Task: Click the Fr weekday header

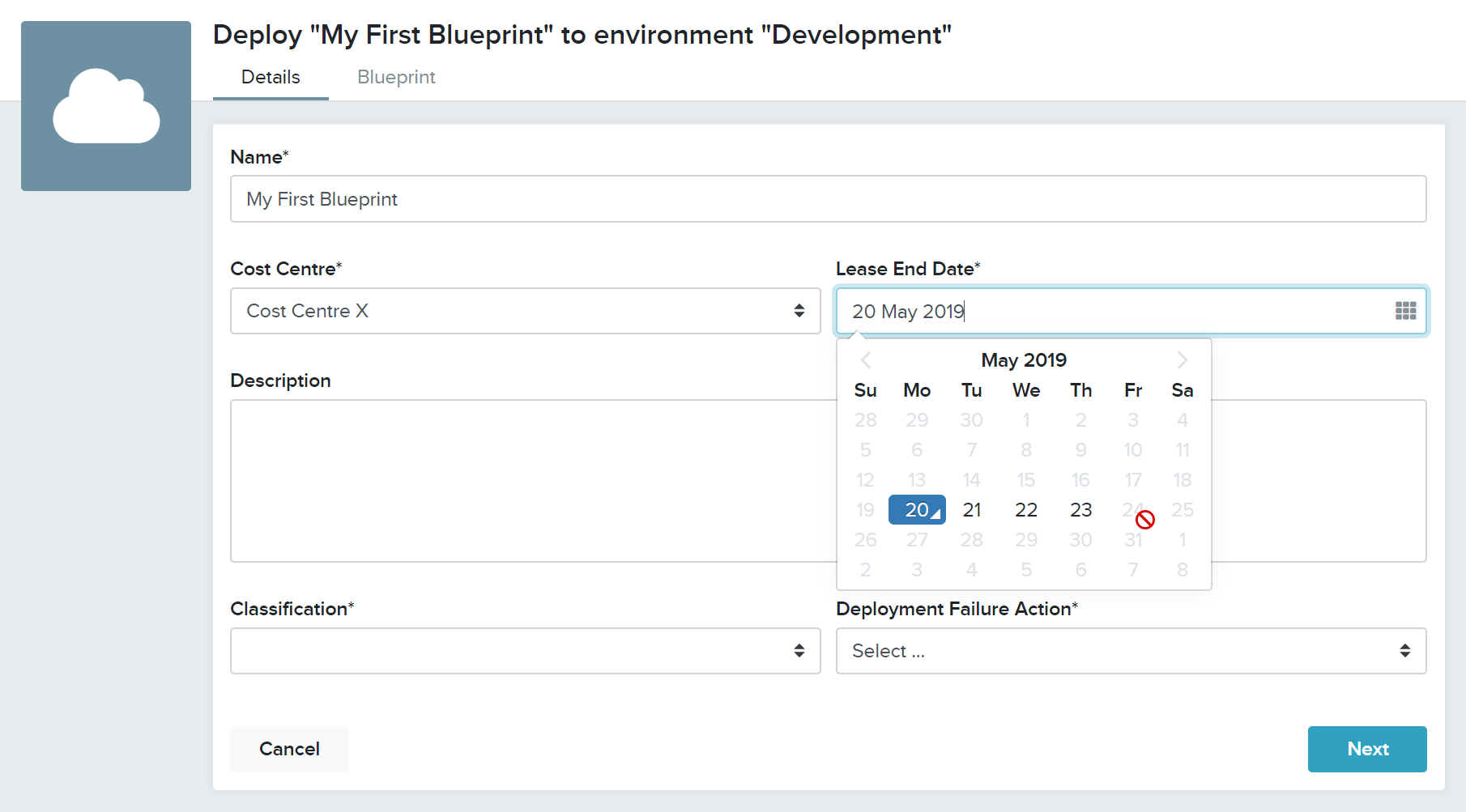Action: click(x=1133, y=390)
